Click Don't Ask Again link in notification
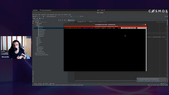 tap(155, 80)
